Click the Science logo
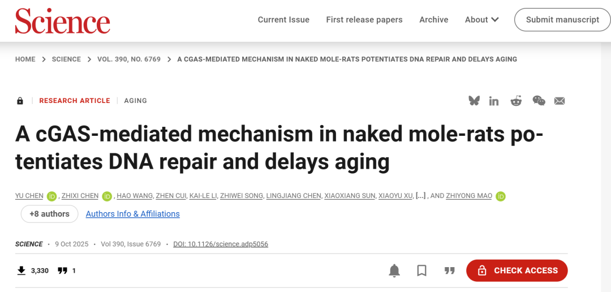The image size is (611, 292). point(62,22)
